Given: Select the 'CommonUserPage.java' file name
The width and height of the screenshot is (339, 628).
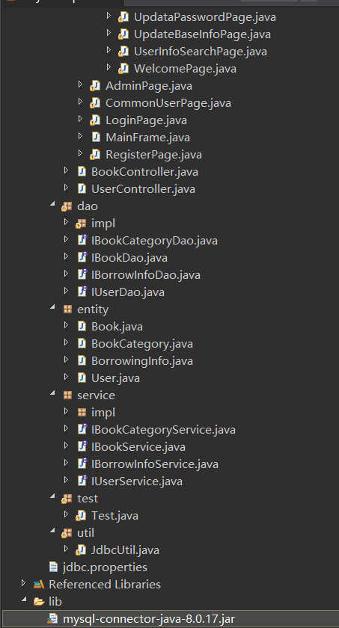Looking at the screenshot, I should 168,103.
